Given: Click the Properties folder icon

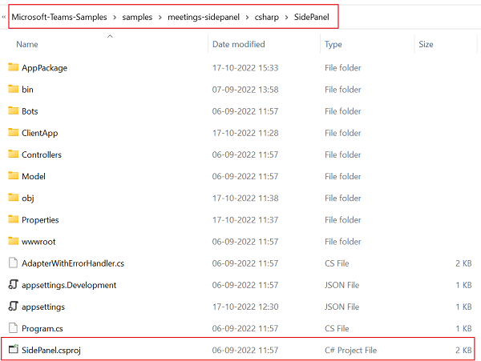Looking at the screenshot, I should point(13,219).
